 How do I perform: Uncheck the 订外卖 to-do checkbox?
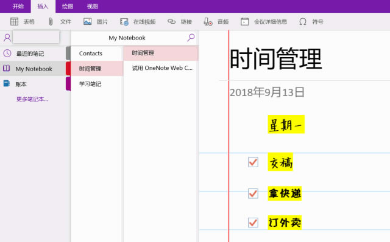tap(253, 223)
